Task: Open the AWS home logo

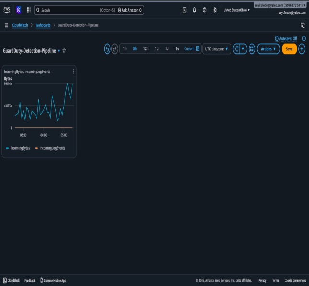Action: click(x=7, y=10)
